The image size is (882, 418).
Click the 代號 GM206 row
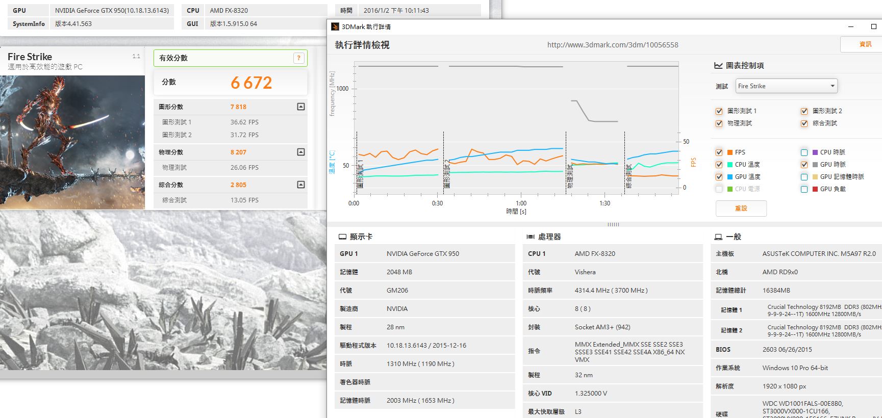coord(424,290)
